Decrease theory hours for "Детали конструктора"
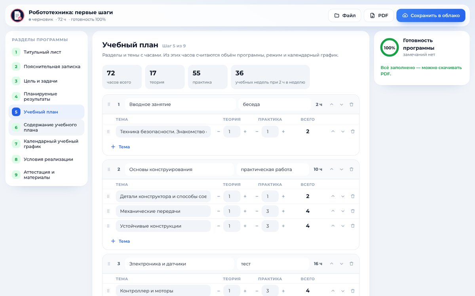This screenshot has width=475, height=296. click(x=218, y=196)
